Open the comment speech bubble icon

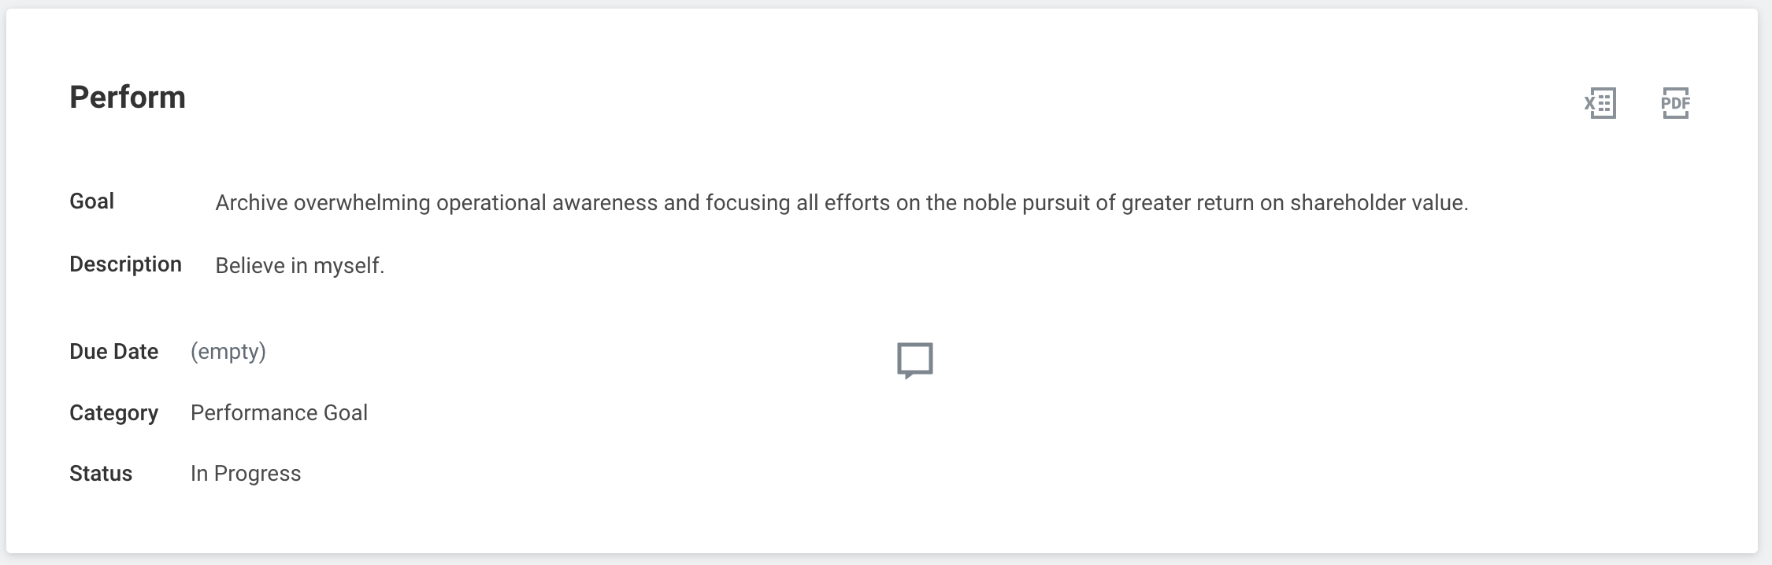click(914, 360)
